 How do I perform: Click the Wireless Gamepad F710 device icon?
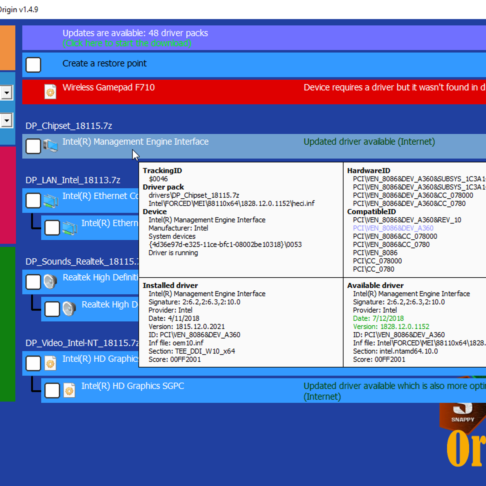coord(50,92)
